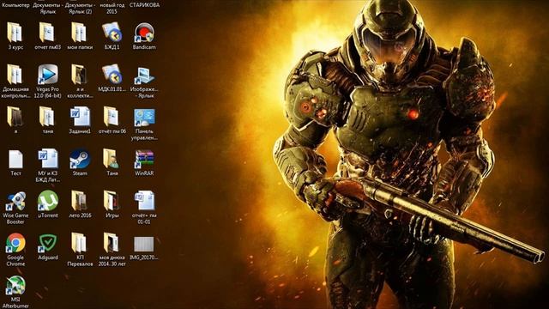Open the 3 курс folder

coord(15,33)
